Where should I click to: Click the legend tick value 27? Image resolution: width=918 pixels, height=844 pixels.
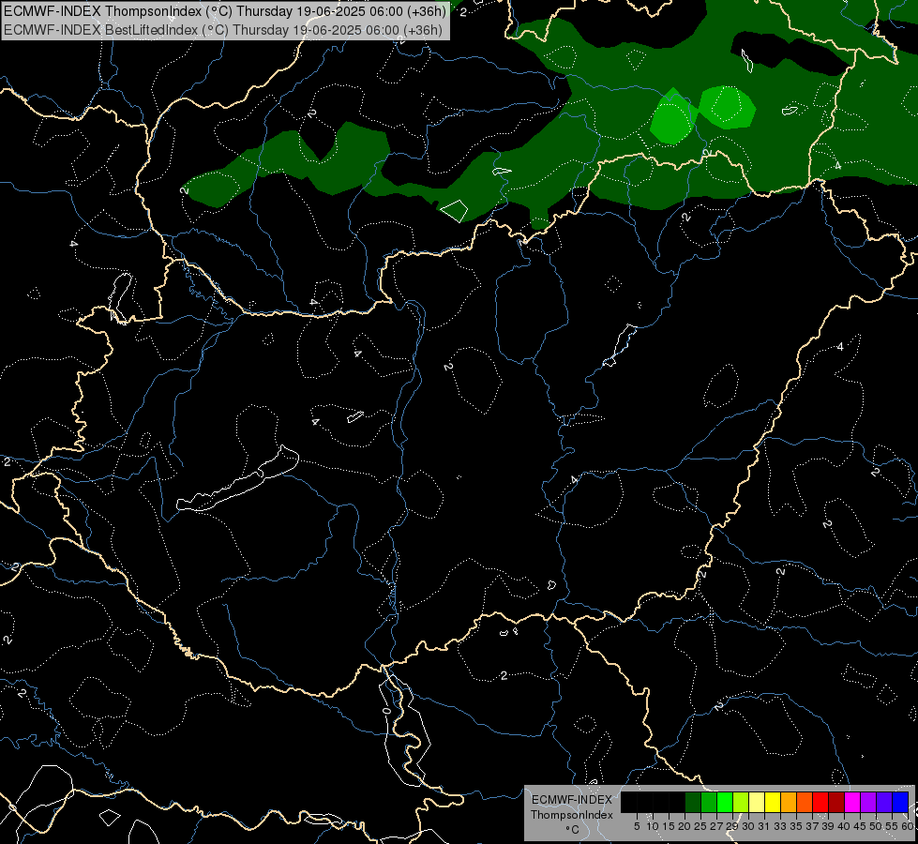click(716, 826)
